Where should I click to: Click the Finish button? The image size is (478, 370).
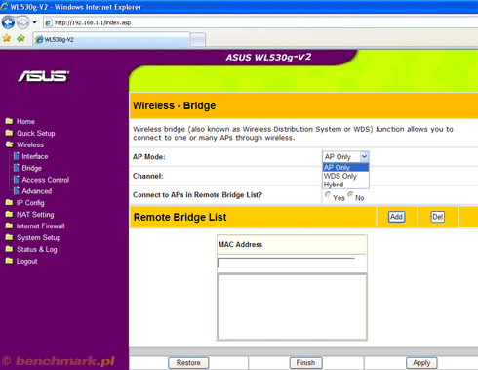305,363
